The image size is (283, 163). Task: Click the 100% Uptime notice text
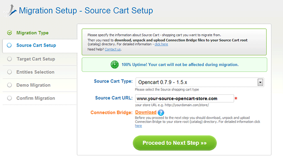click(180, 65)
